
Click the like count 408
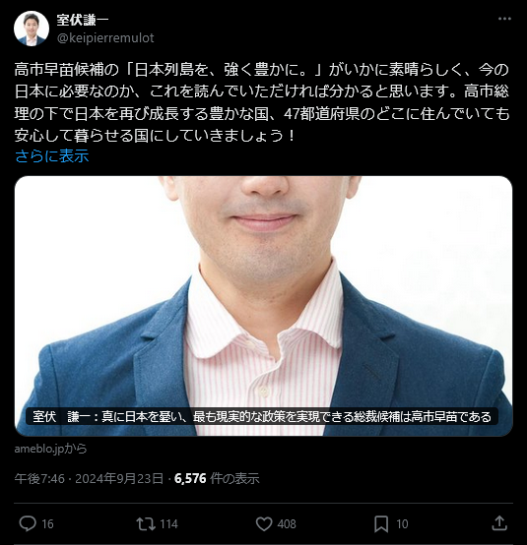click(x=287, y=523)
